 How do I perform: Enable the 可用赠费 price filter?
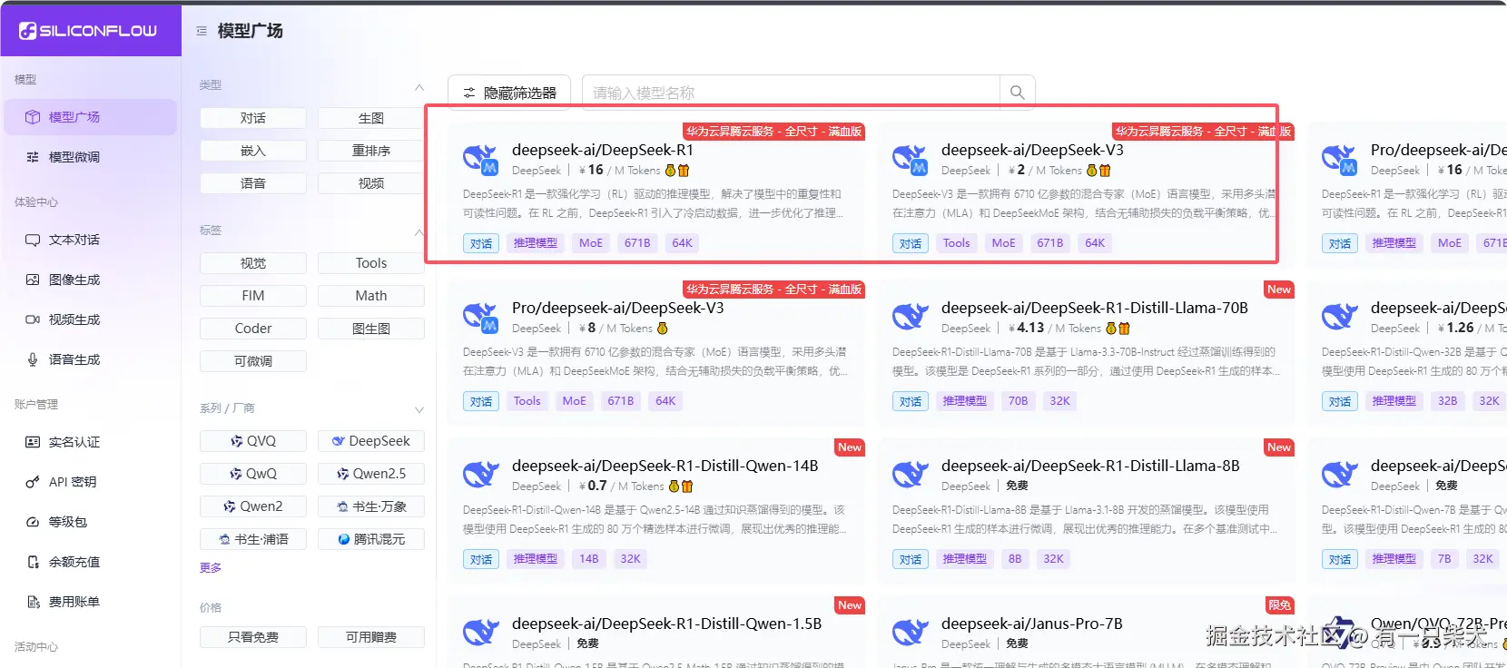(x=371, y=637)
